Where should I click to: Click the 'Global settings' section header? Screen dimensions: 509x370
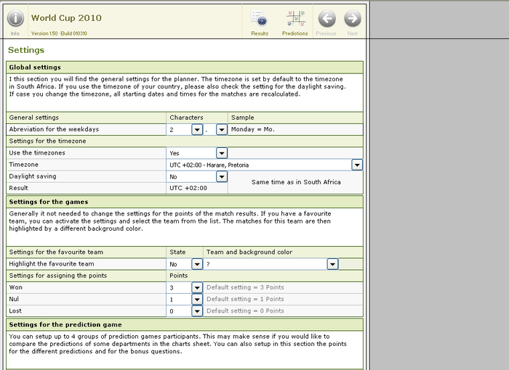click(x=185, y=67)
